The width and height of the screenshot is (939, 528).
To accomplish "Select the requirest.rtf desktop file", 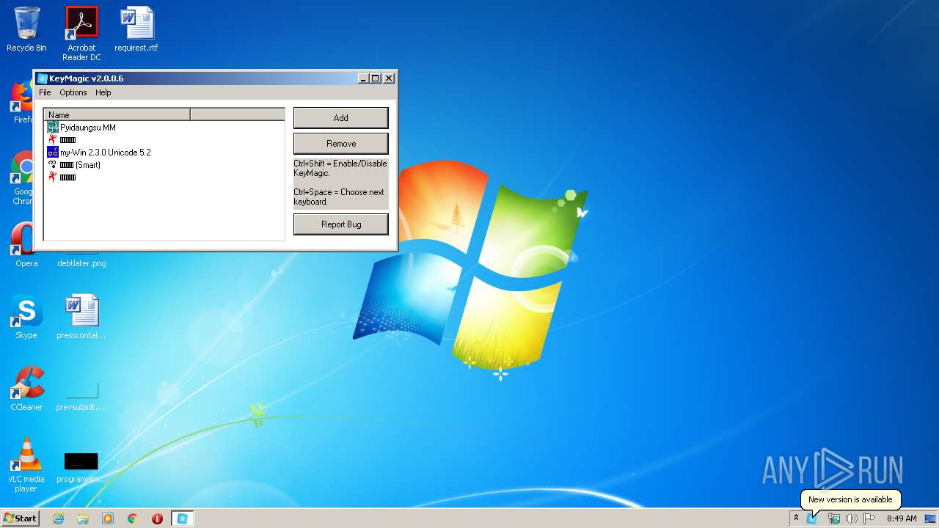I will click(x=136, y=29).
